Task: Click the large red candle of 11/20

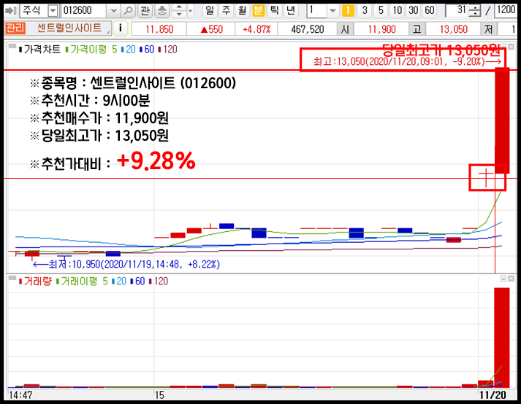Action: tap(502, 120)
